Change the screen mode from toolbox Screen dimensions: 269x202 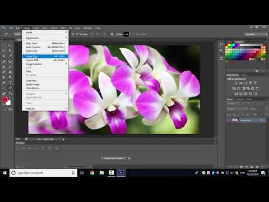[x=10, y=109]
